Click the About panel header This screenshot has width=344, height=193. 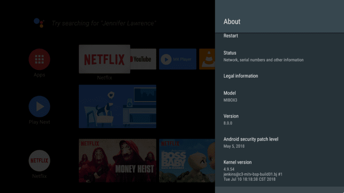point(279,16)
